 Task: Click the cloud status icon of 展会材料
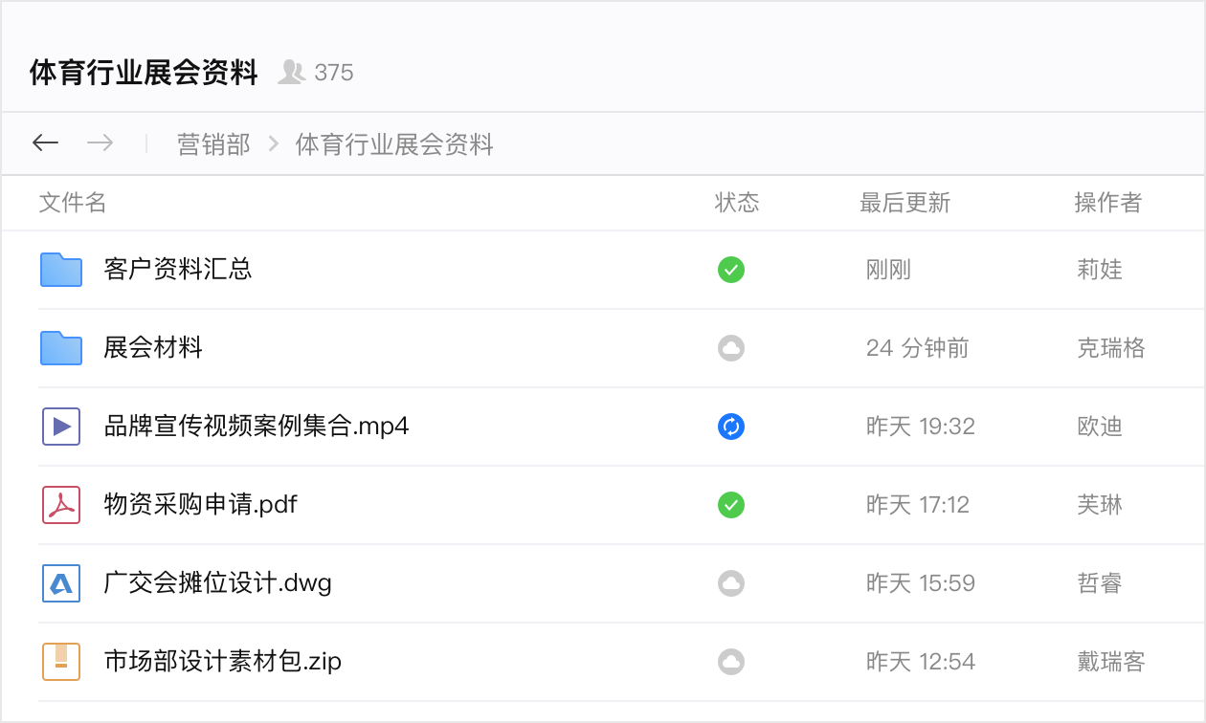pyautogui.click(x=731, y=348)
